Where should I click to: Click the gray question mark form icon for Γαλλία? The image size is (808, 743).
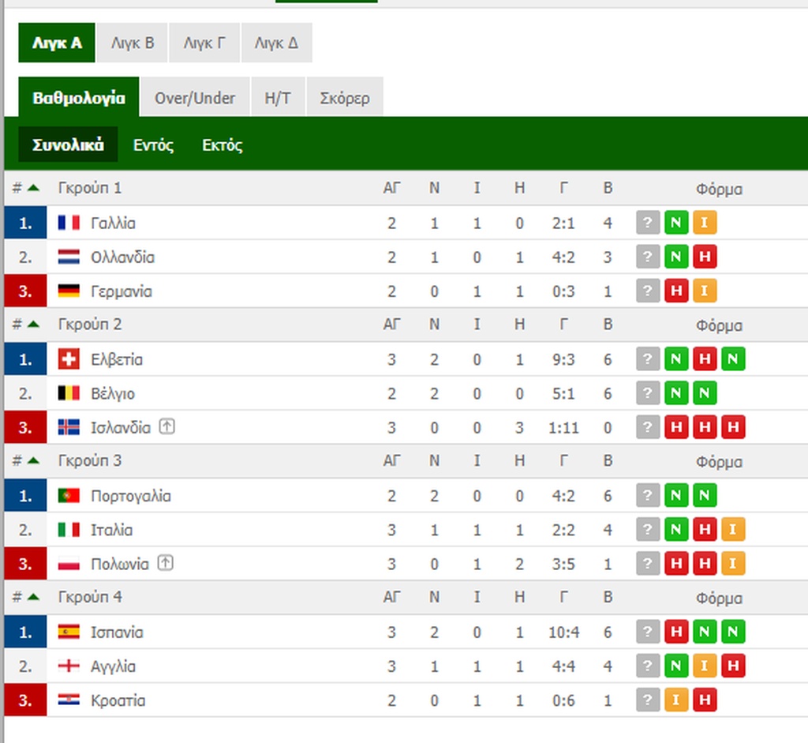pos(647,223)
